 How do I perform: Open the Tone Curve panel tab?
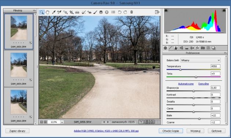tap(170, 48)
